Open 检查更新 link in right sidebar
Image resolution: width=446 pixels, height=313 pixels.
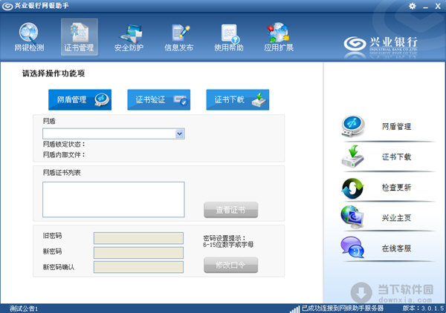(396, 188)
